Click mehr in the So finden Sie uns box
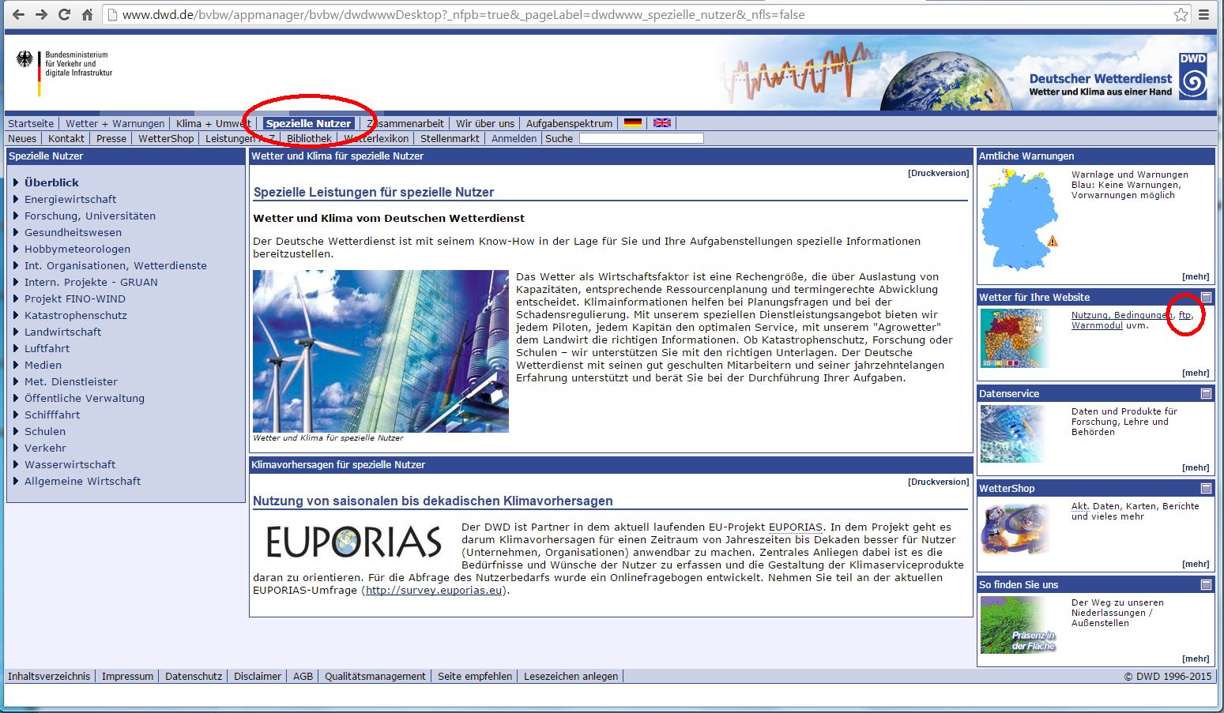 tap(1196, 659)
